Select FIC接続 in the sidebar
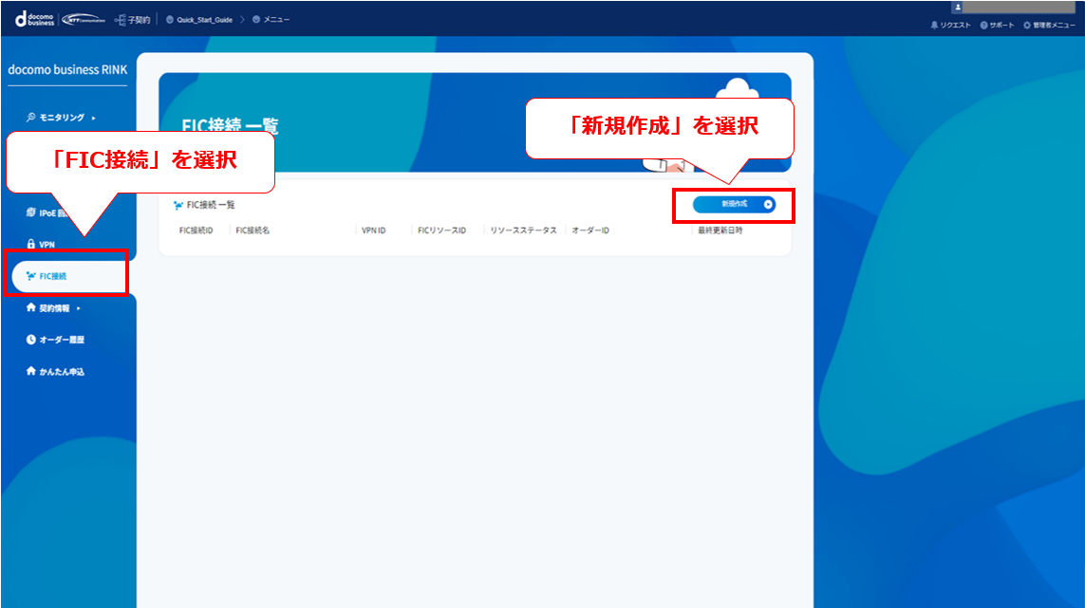 69,276
